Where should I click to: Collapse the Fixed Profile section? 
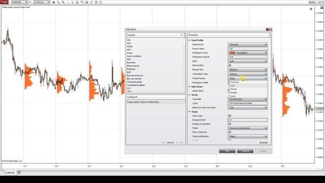tap(189, 40)
